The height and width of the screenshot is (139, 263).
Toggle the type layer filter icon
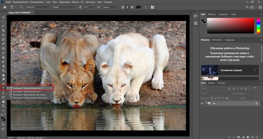tap(237, 89)
